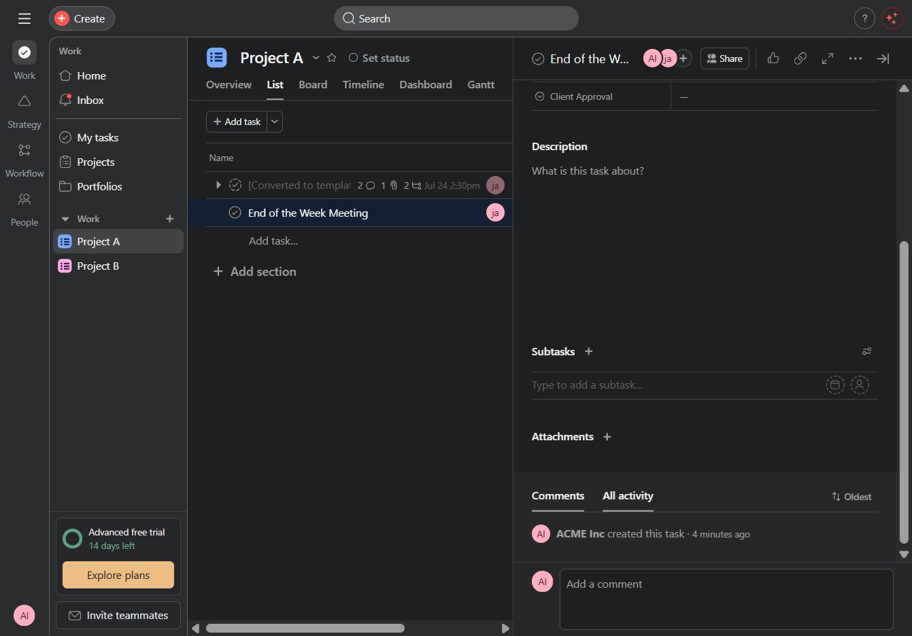This screenshot has height=636, width=912.
Task: Show Comments tab
Action: [x=558, y=496]
